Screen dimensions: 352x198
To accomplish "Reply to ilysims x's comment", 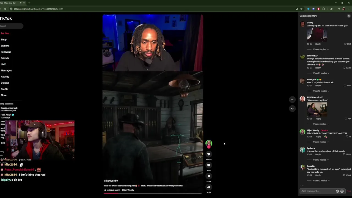I will [x=318, y=155].
